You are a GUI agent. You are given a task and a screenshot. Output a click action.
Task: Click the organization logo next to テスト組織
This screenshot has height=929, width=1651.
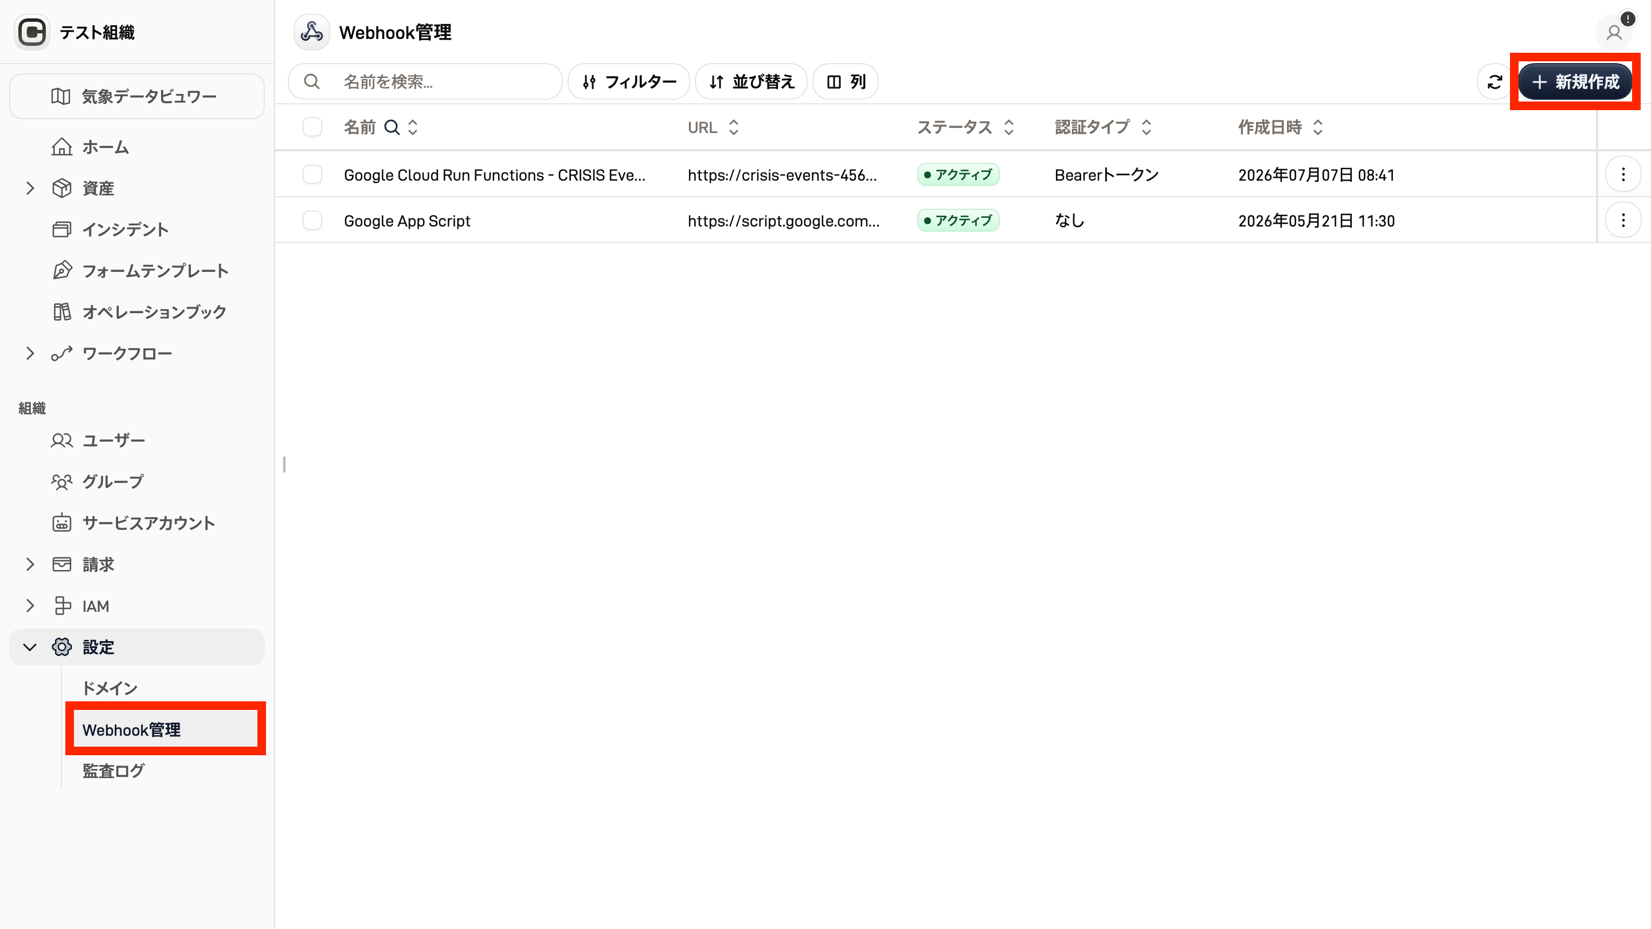(32, 32)
